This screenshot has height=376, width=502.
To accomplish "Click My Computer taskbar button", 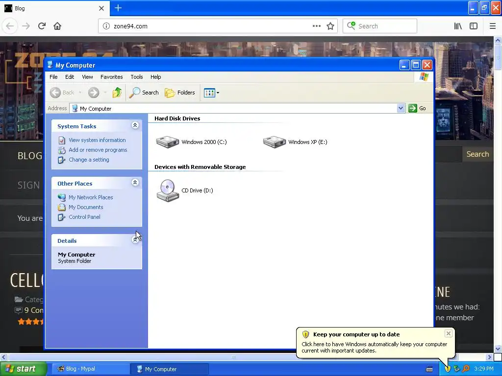I will click(170, 369).
